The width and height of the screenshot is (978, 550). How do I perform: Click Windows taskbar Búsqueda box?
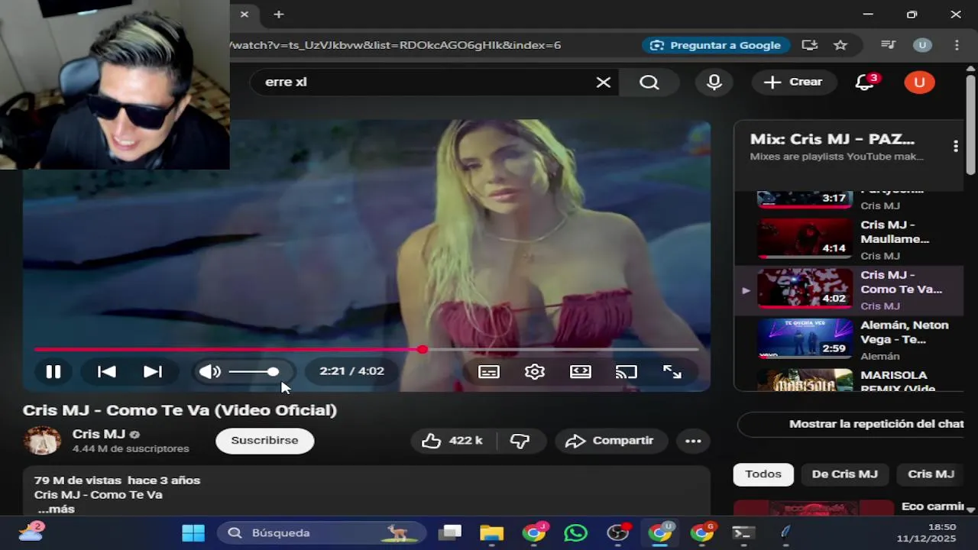click(x=322, y=533)
